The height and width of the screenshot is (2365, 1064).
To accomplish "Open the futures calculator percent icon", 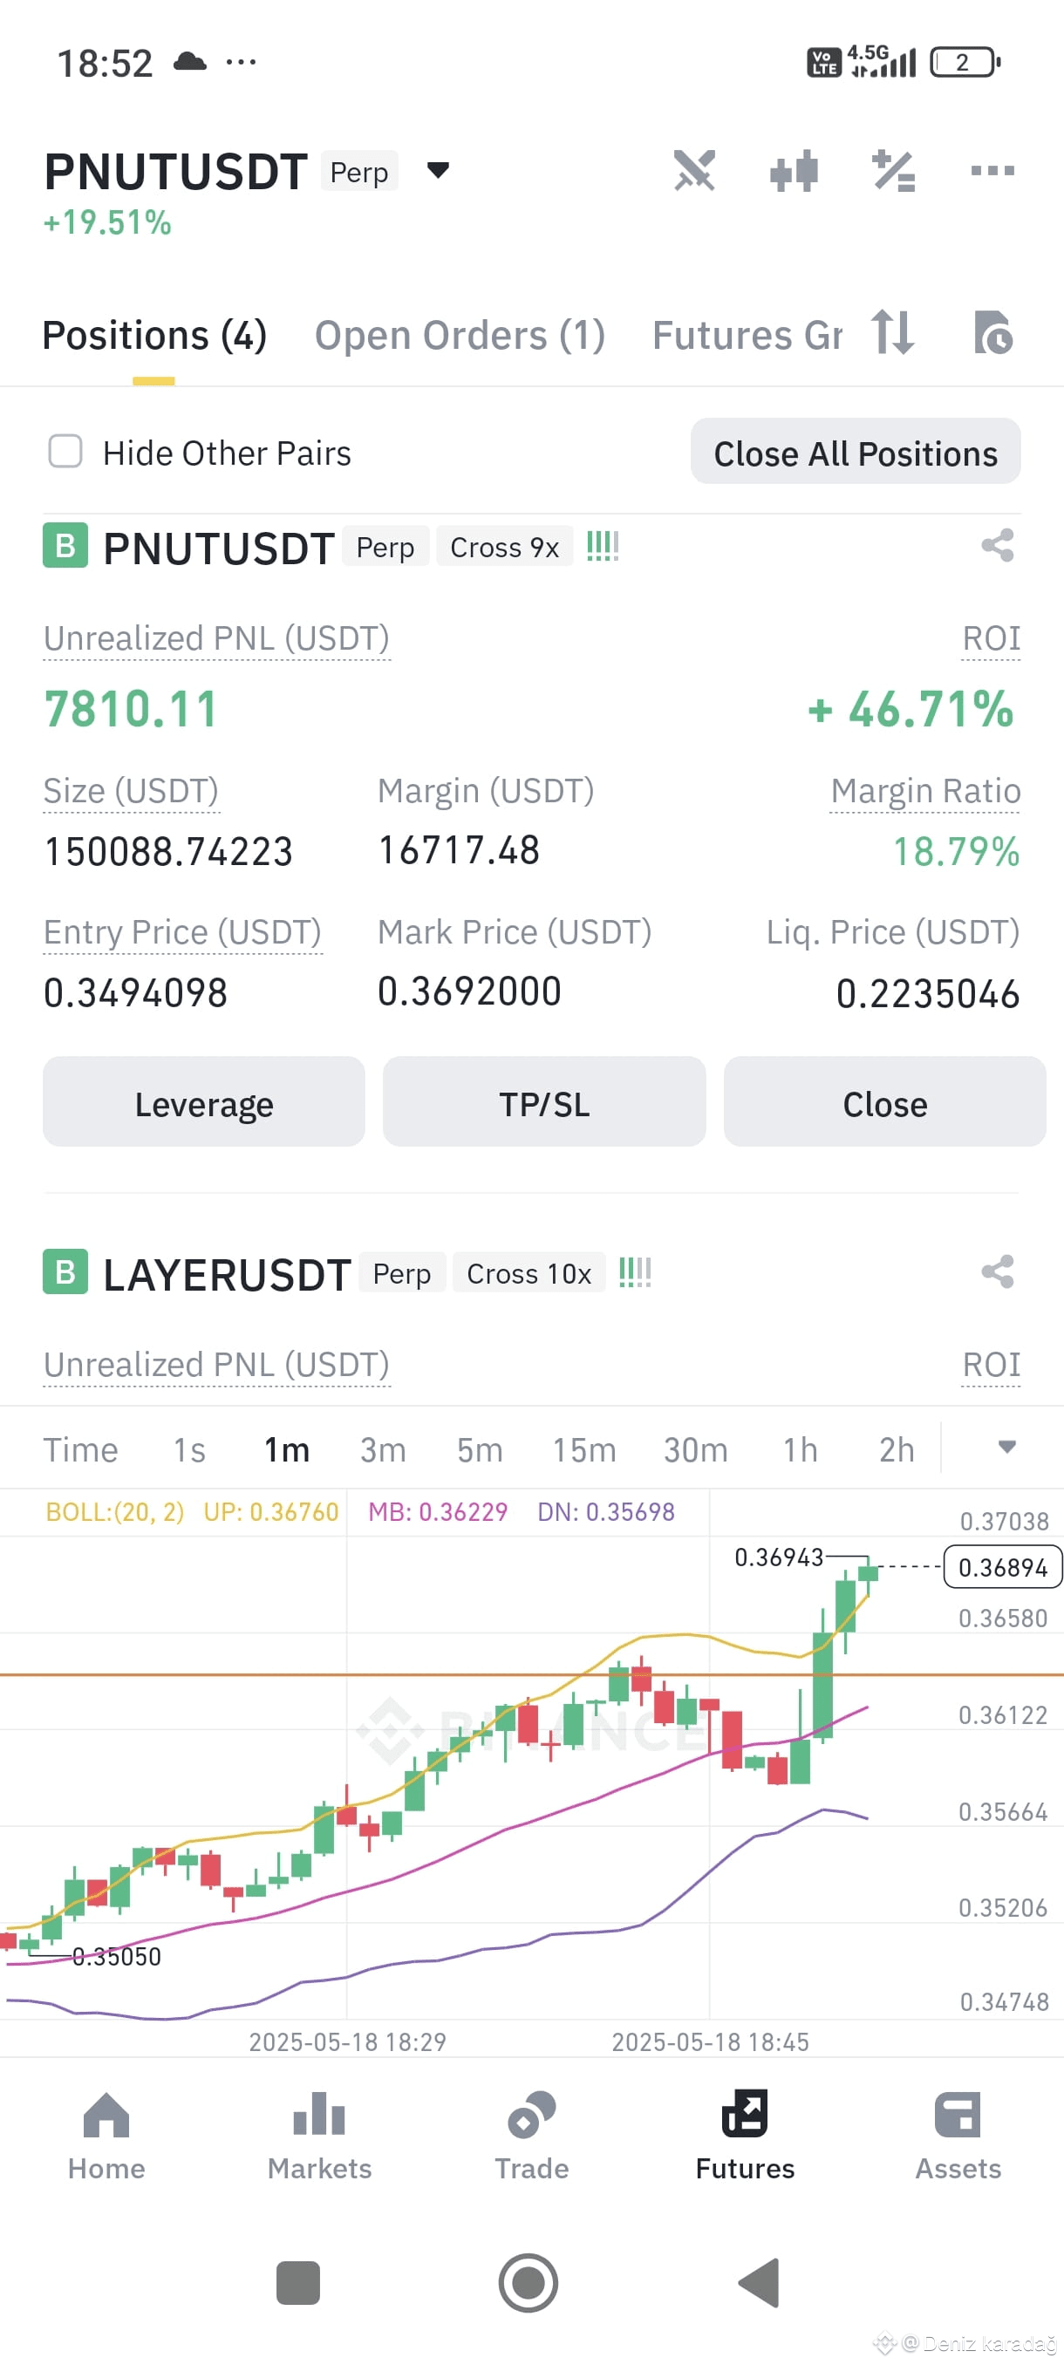I will (x=893, y=171).
